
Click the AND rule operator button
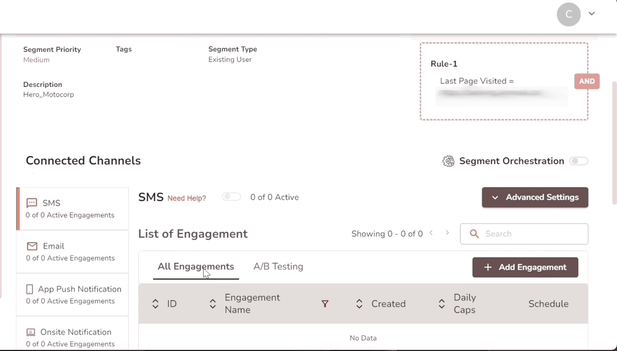587,81
